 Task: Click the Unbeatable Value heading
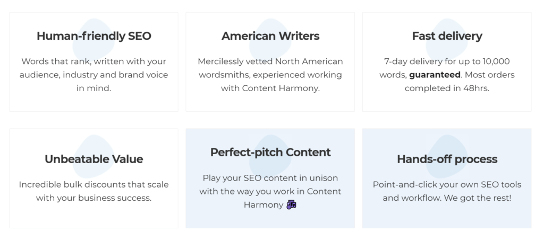[x=93, y=159]
